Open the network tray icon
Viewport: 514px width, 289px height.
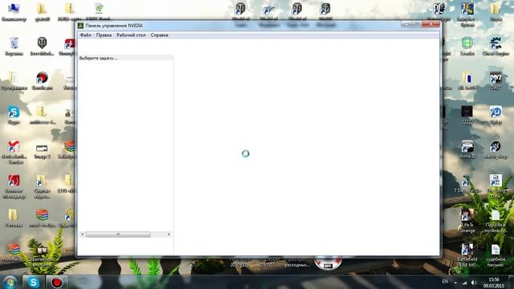click(464, 283)
